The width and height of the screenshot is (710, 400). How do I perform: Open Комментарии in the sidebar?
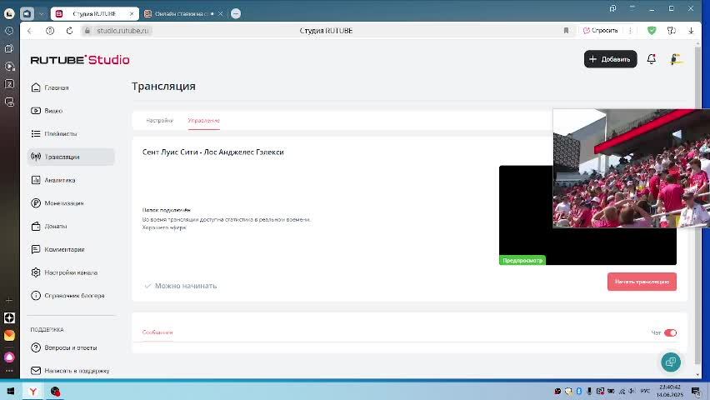coord(57,250)
